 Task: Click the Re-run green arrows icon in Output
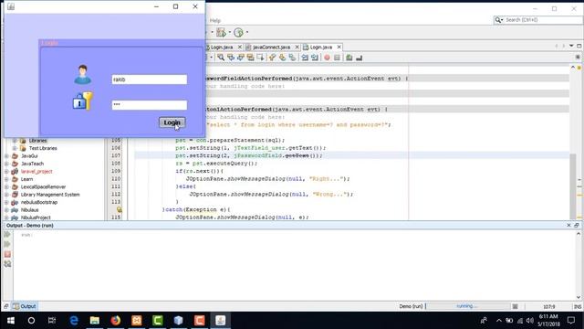point(7,234)
